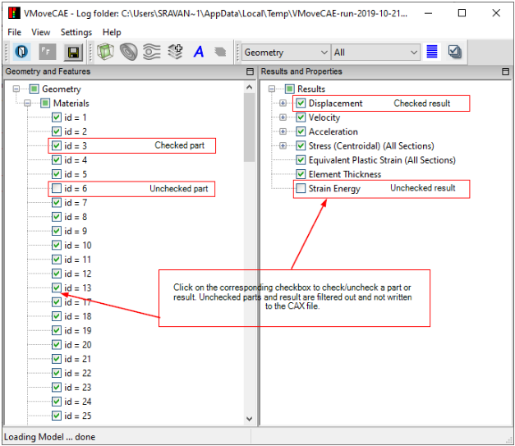Screen dimensions: 515x446
Task: Click the grey FF toolbar icon
Action: point(48,52)
